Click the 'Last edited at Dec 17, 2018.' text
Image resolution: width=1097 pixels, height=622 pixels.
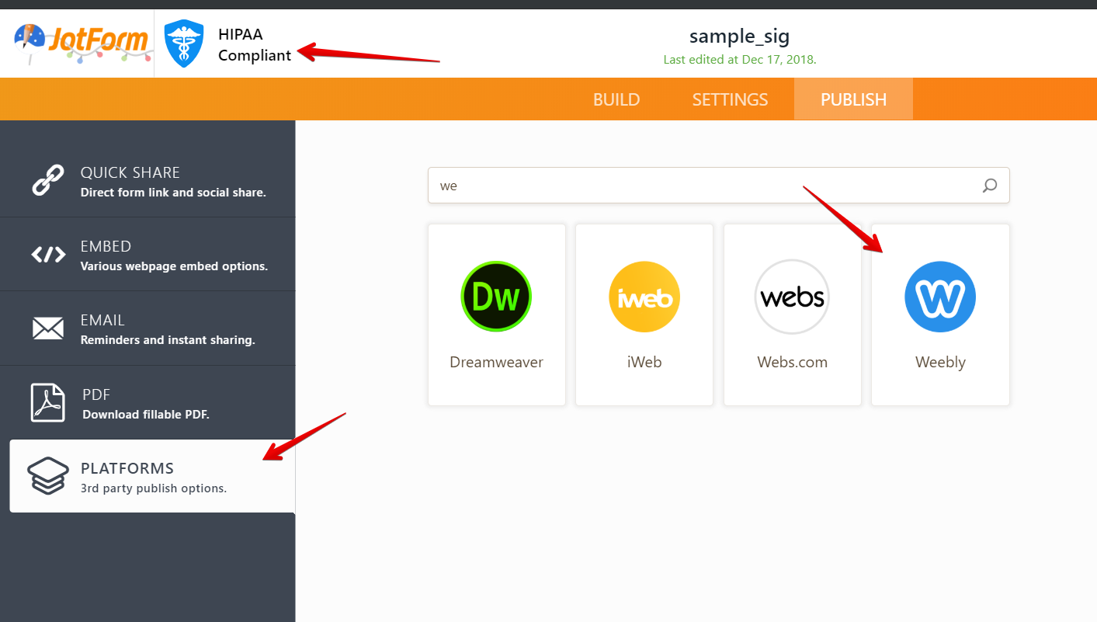pos(740,59)
